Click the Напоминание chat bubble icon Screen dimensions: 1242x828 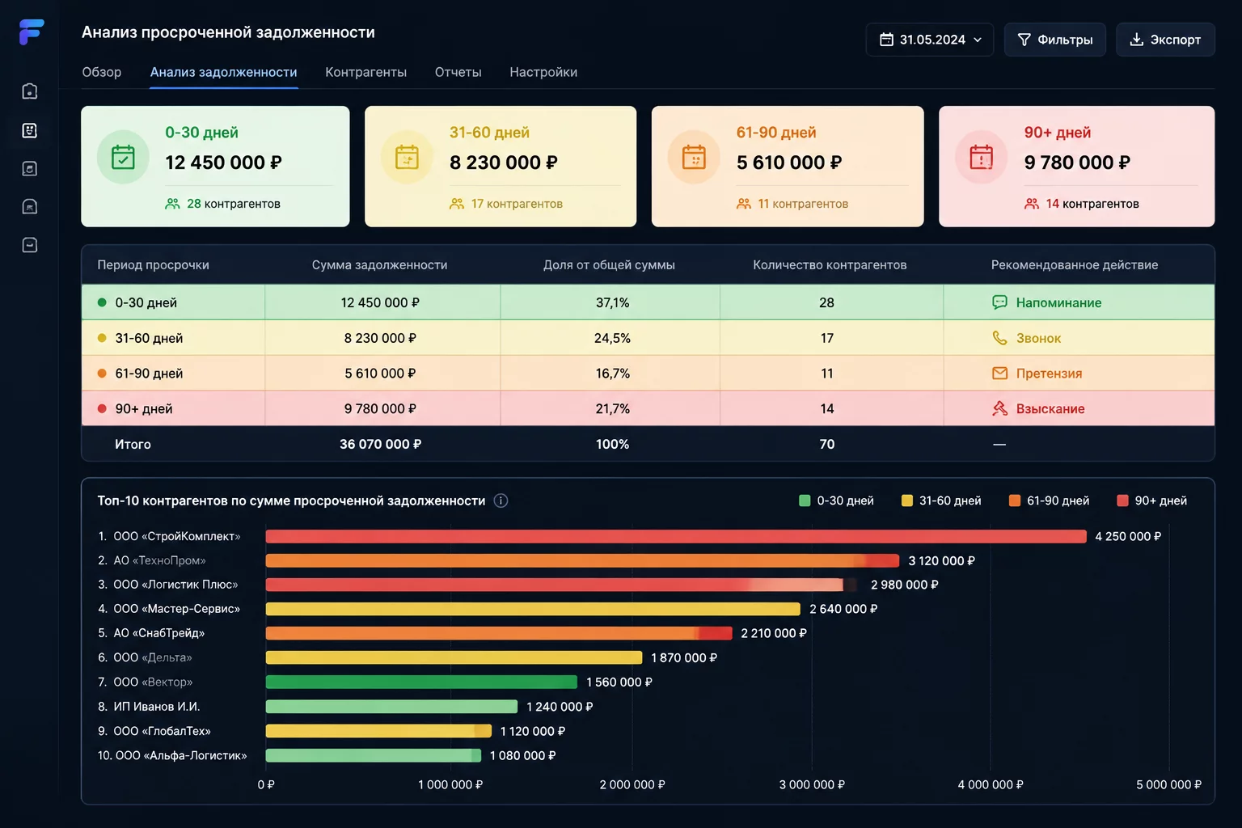point(999,302)
